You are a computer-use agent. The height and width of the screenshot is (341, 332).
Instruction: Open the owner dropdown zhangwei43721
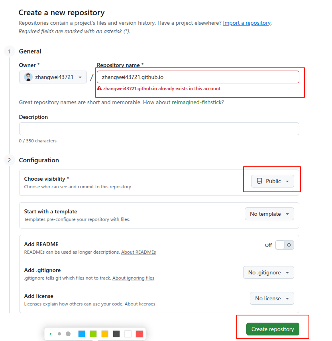[53, 77]
